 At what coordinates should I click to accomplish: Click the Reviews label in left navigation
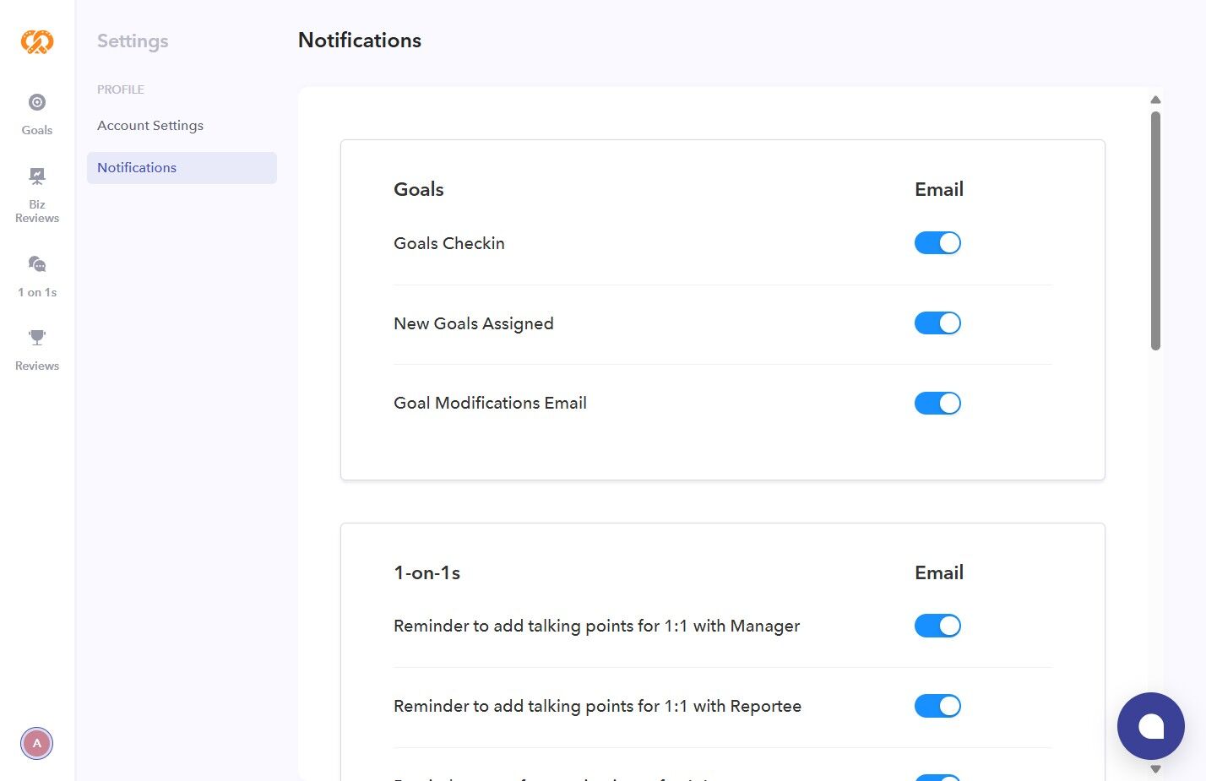[37, 366]
